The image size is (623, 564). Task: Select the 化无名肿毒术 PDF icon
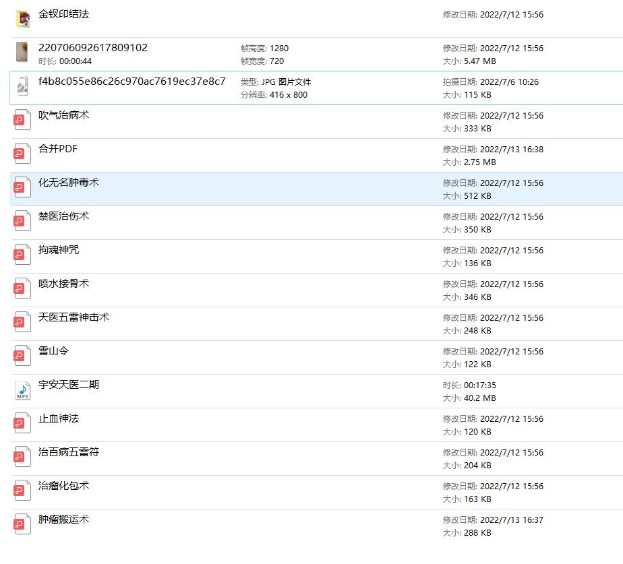pyautogui.click(x=22, y=187)
